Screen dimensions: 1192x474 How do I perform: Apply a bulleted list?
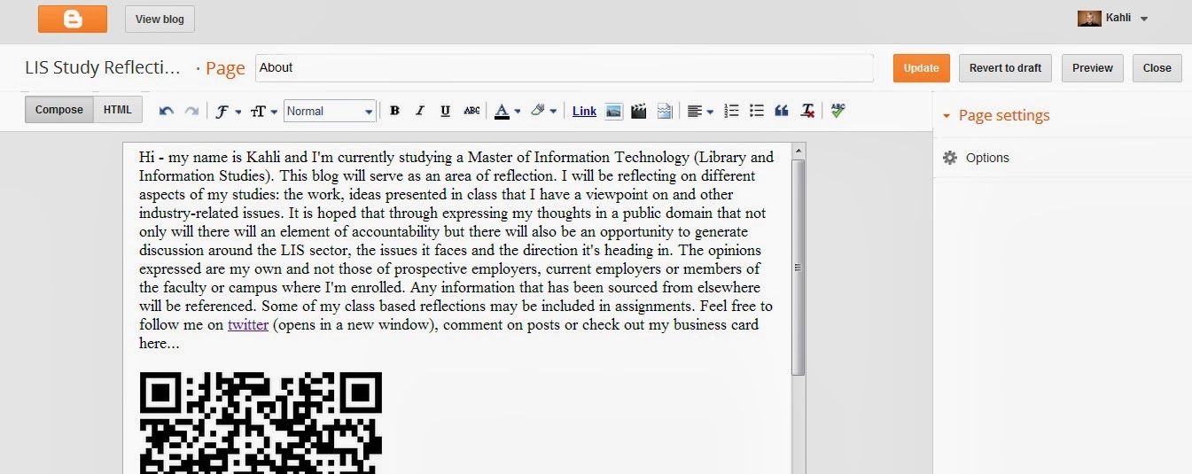[x=756, y=111]
